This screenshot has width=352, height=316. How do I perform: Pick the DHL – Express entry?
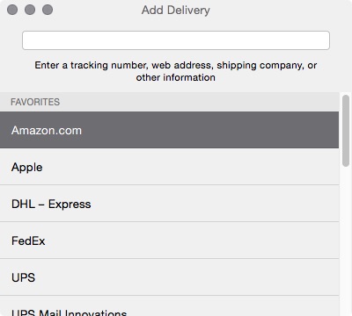169,204
